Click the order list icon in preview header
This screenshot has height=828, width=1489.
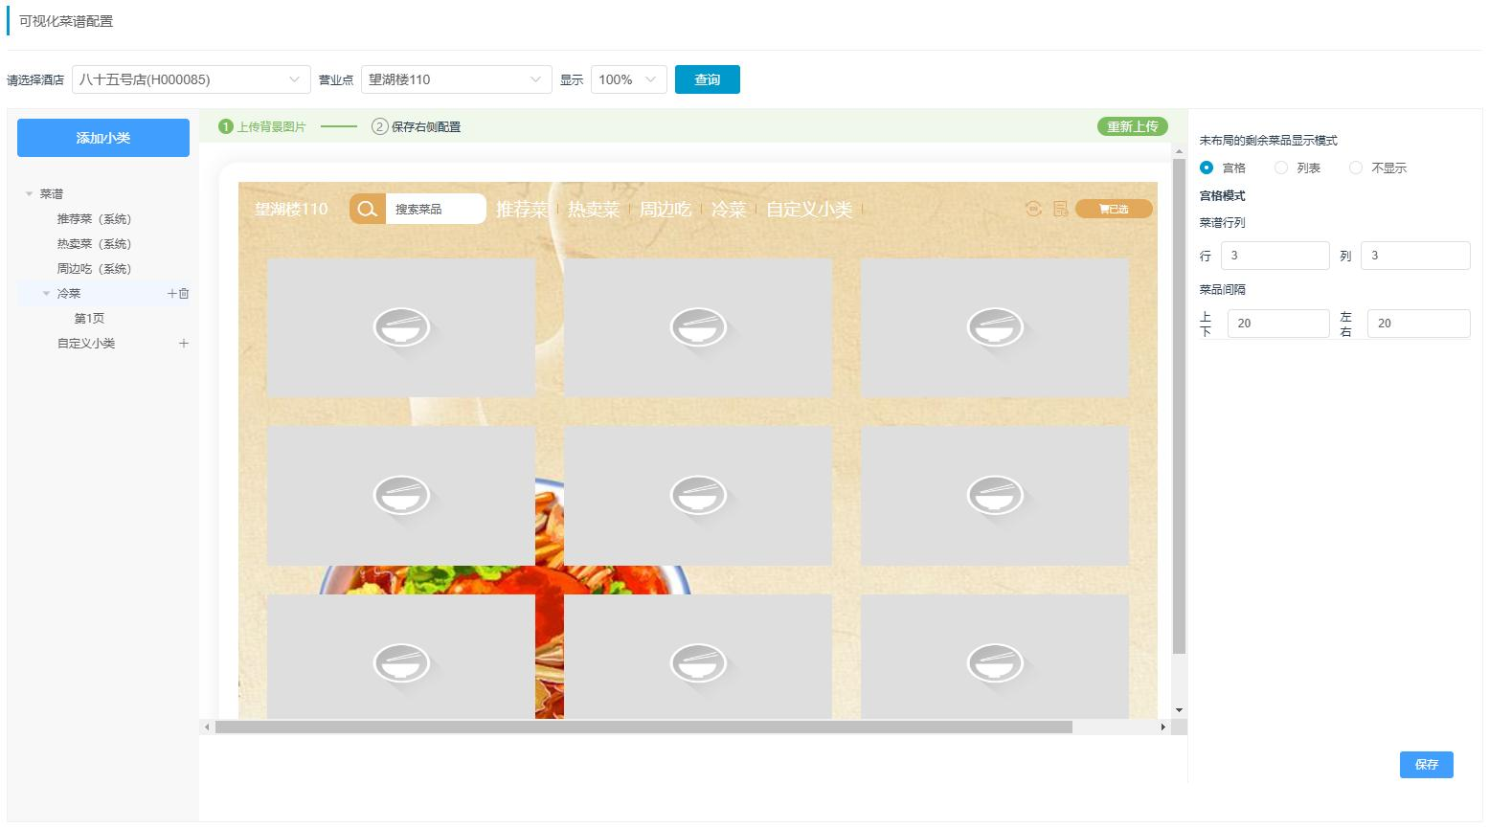click(x=1060, y=209)
